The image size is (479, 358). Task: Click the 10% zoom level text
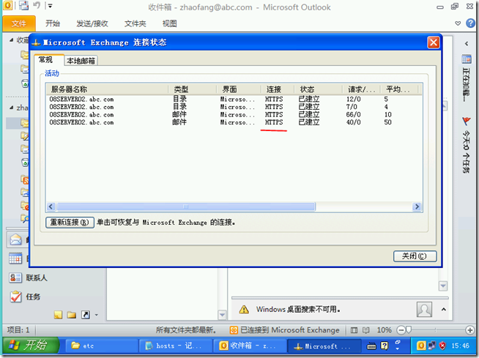click(x=385, y=330)
